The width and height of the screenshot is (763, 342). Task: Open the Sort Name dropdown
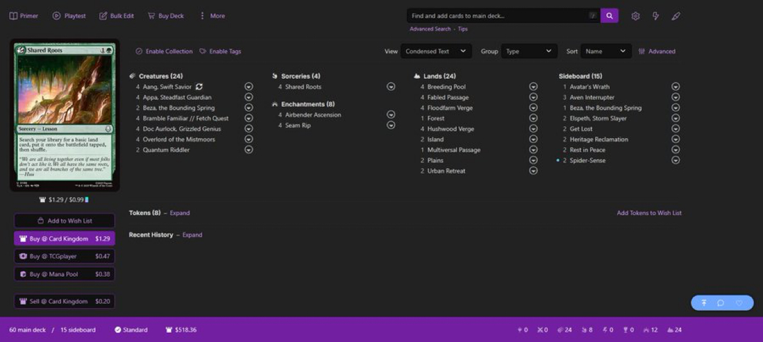point(606,51)
